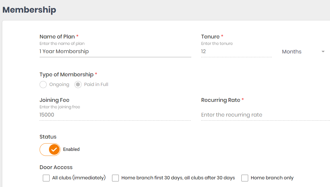Click the orange checkmark knob on the Status toggle
Screen dimensions: 330x187
(54, 149)
